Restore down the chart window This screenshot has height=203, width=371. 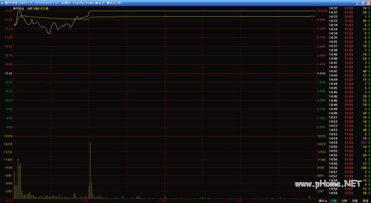363,3
